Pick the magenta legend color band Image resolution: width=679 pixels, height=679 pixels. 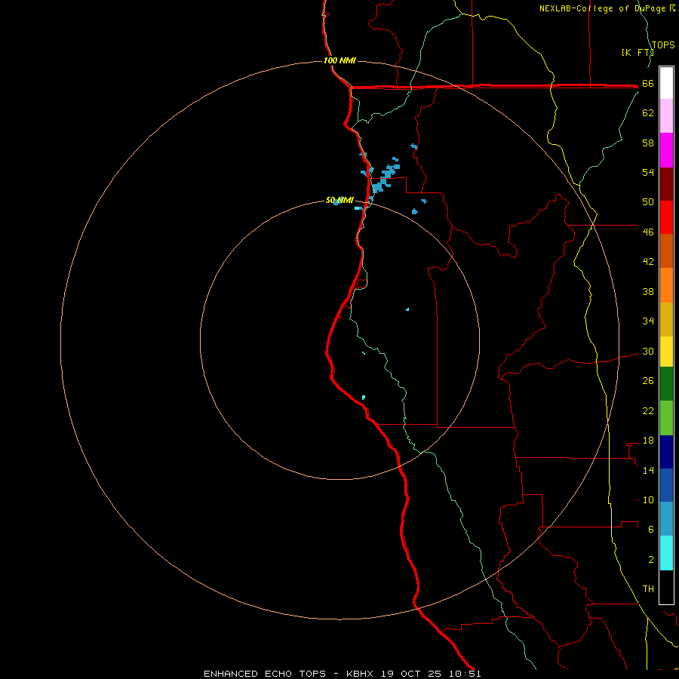666,150
